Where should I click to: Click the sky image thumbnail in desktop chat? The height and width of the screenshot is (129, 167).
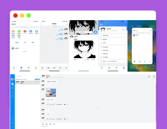tap(51, 92)
